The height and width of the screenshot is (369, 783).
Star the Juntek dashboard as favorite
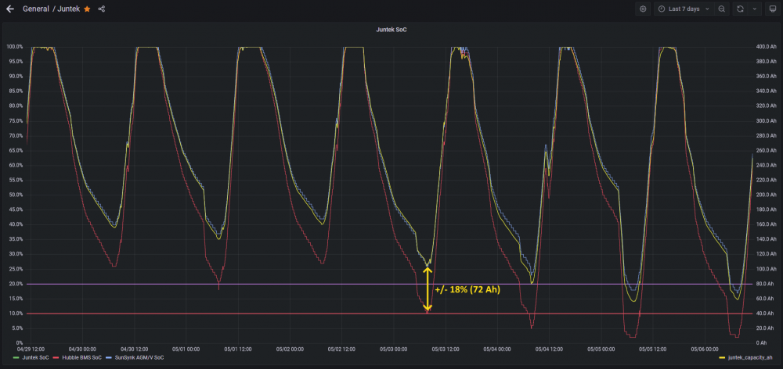coord(88,9)
